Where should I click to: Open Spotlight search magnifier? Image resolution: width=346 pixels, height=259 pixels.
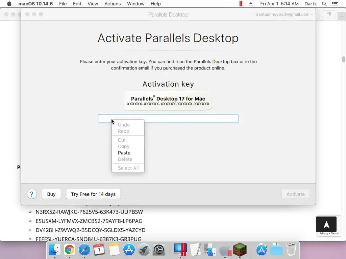[324, 4]
